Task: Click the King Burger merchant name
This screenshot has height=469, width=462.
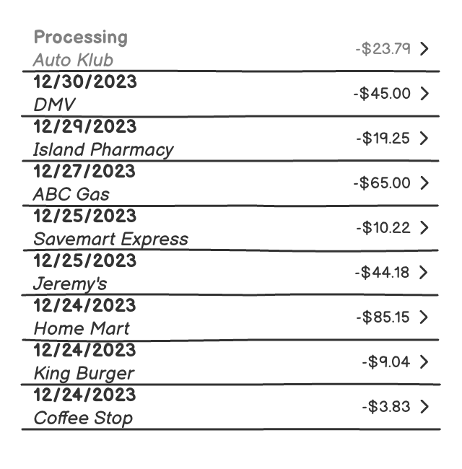Action: pos(84,373)
